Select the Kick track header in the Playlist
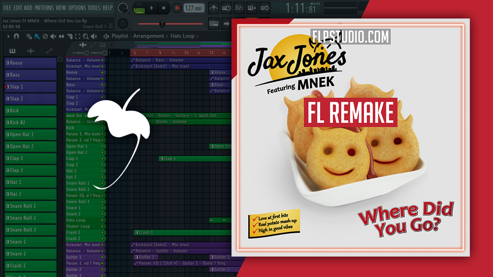Viewport: 493px width, 277px height. pos(30,110)
